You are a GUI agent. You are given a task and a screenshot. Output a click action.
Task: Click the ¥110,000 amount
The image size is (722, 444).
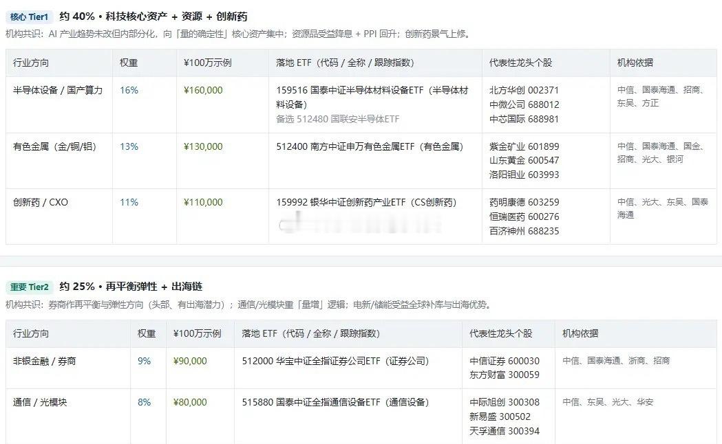[203, 202]
